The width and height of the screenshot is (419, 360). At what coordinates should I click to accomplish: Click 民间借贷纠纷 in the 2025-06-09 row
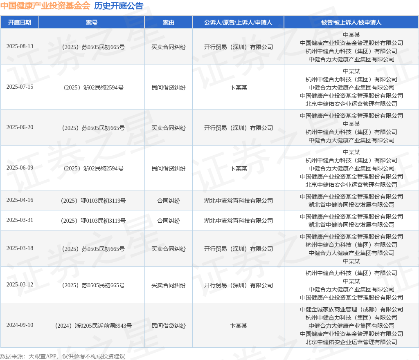(168, 168)
